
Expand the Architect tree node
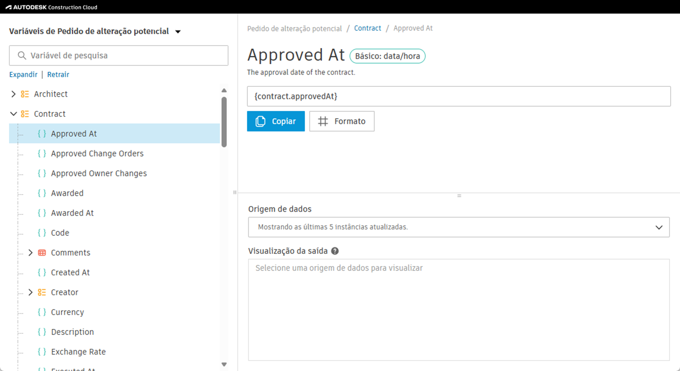click(13, 94)
